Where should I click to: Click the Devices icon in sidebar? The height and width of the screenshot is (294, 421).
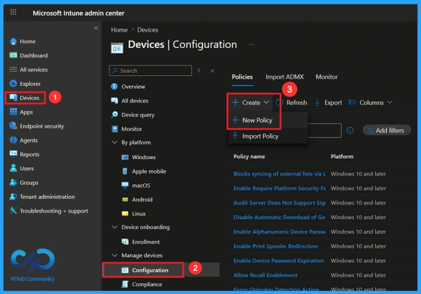coord(13,98)
